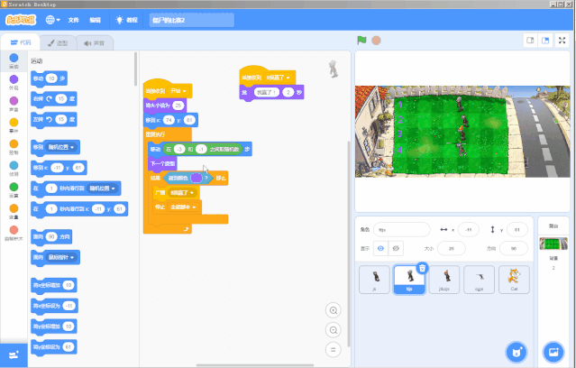Open message dropdown in the second receive hat block
This screenshot has height=368, width=576.
click(x=278, y=78)
